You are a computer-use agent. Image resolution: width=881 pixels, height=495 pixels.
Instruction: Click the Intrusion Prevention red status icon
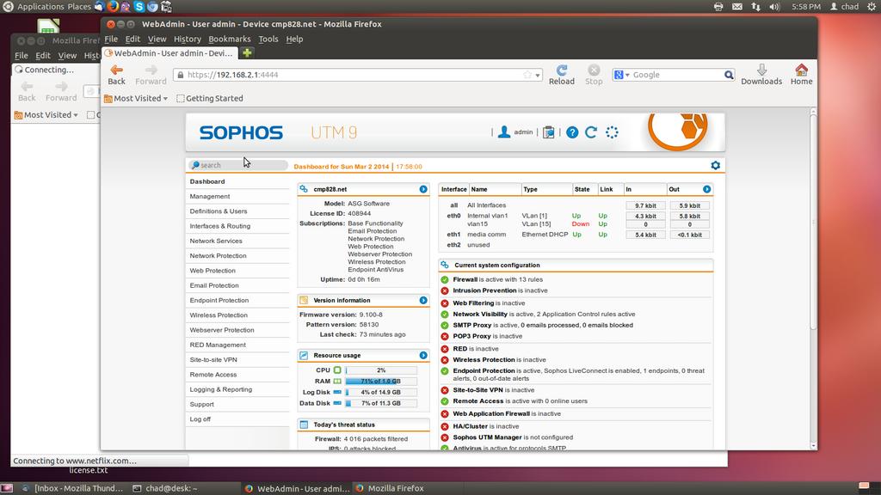click(x=445, y=290)
